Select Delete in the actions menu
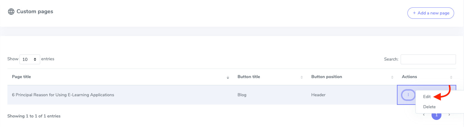This screenshot has height=127, width=464. pyautogui.click(x=429, y=107)
